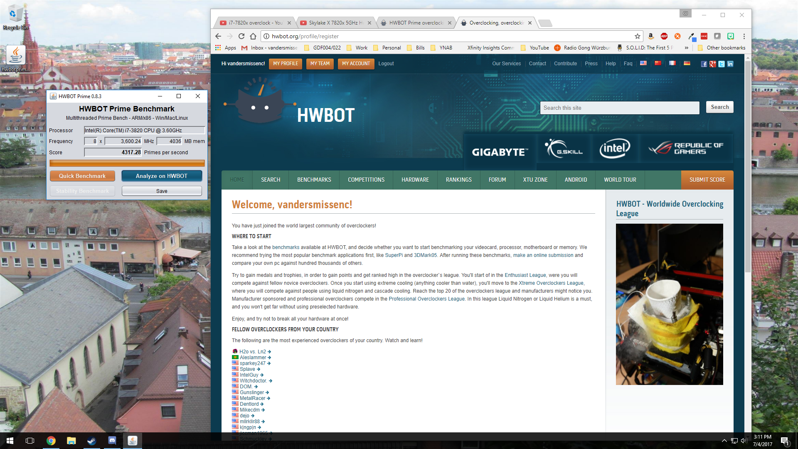Click the SUBMIT SCORE button
Viewport: 798px width, 449px height.
707,180
